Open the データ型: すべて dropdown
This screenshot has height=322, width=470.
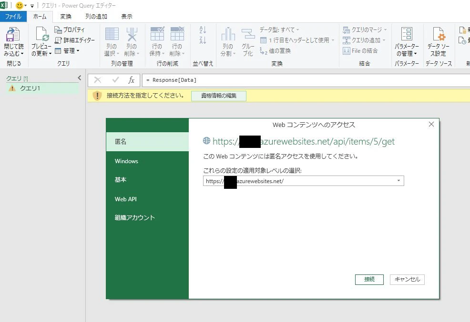tap(279, 29)
